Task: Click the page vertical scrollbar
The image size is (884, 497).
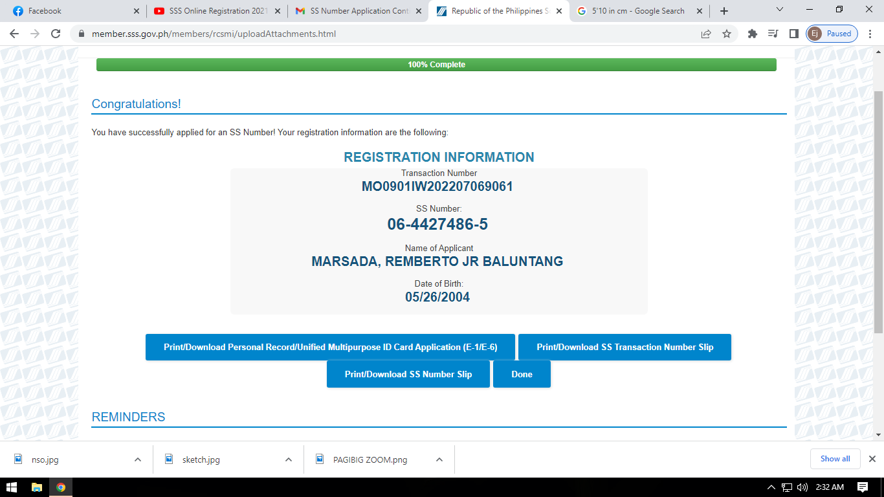Action: 878,214
